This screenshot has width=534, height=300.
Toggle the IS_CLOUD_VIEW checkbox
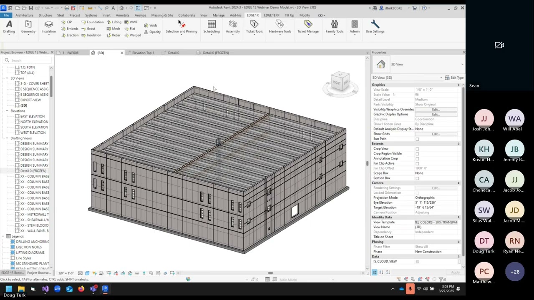tap(417, 262)
